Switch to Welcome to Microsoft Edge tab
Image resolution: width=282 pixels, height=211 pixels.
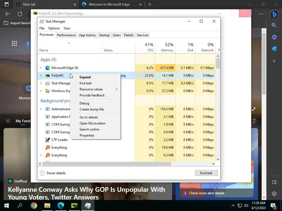pyautogui.click(x=112, y=4)
